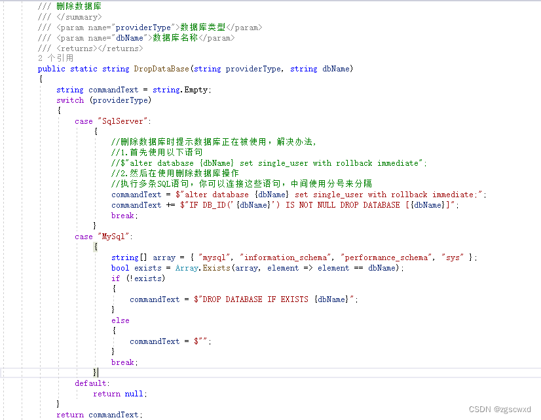The width and height of the screenshot is (541, 420).
Task: Click the 'break;' under the SqlServer case
Action: coord(124,216)
